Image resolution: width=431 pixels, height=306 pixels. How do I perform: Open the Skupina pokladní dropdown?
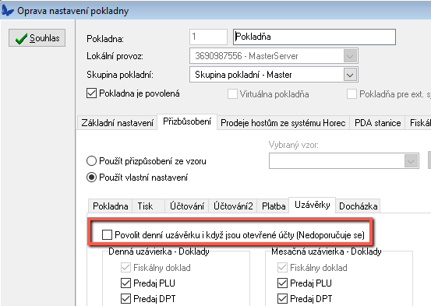coord(350,75)
